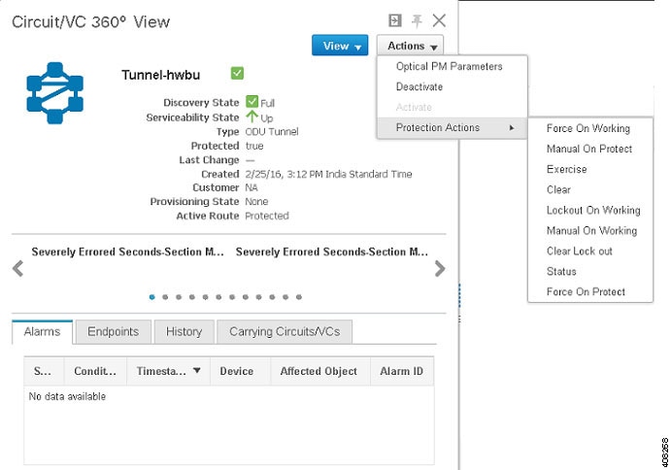Click the blue Tunnel-hwbu network icon
The image size is (671, 470).
click(x=54, y=93)
